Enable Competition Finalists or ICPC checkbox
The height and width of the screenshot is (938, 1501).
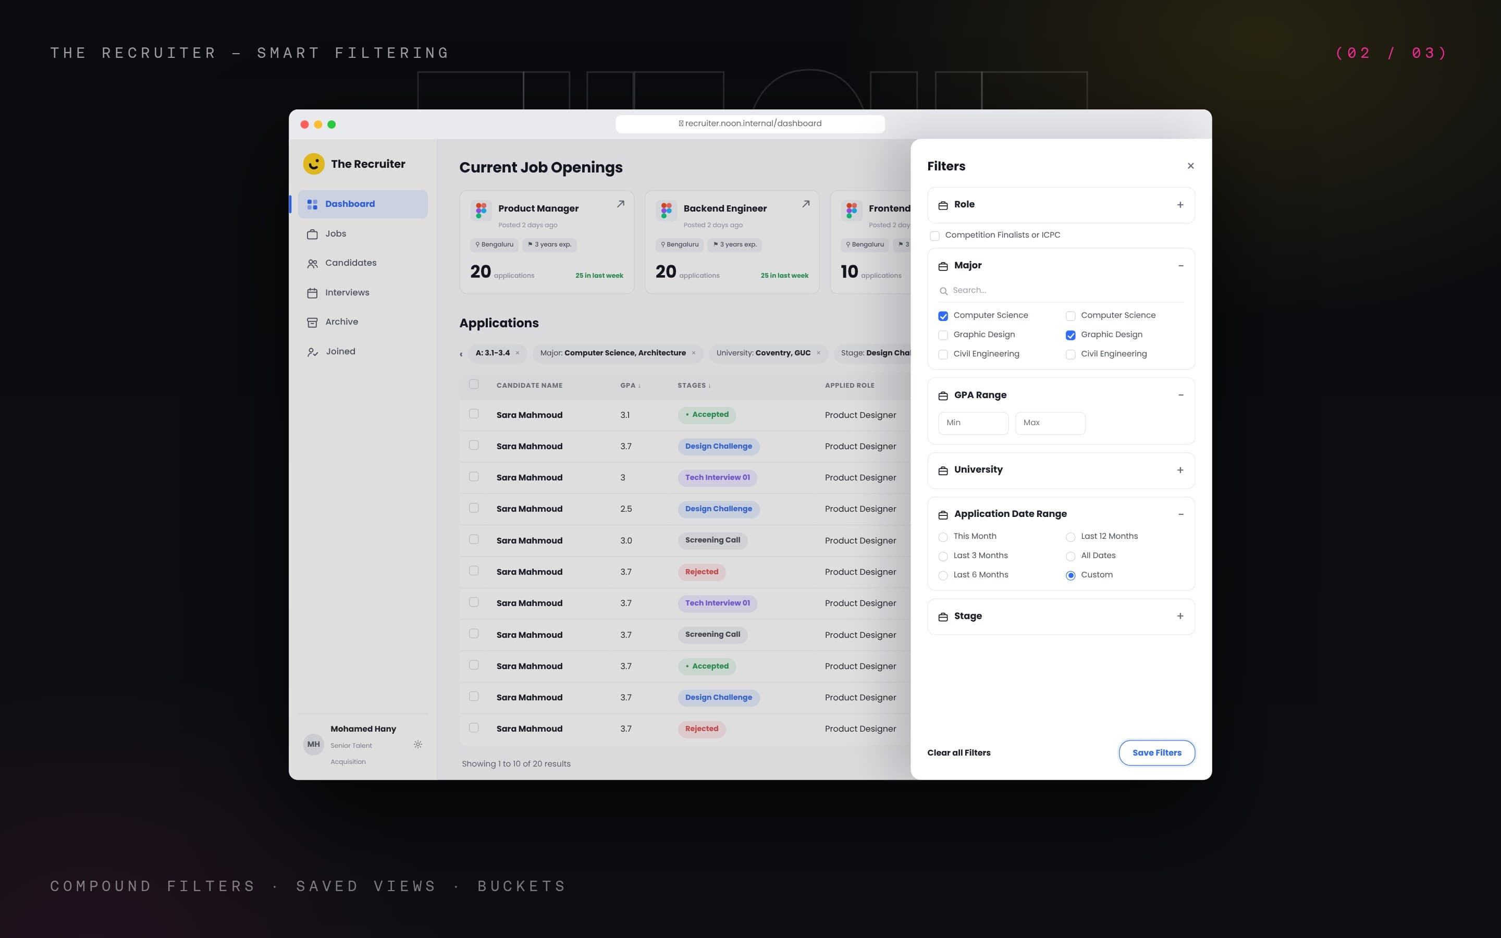click(934, 236)
